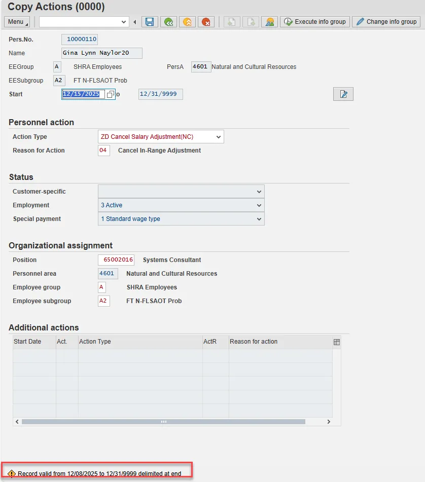425x482 pixels.
Task: Open the Special payment dropdown
Action: 259,219
